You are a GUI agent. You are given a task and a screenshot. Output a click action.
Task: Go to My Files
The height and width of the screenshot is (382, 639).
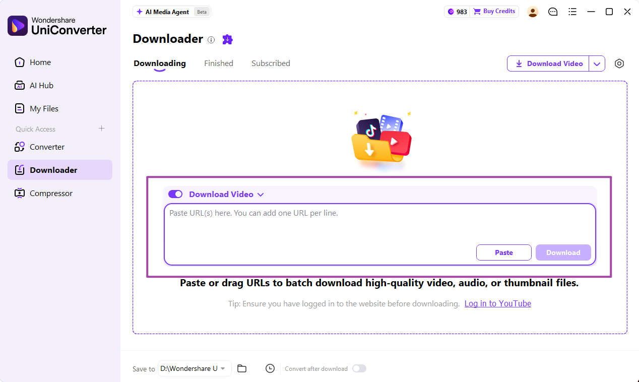click(60, 109)
